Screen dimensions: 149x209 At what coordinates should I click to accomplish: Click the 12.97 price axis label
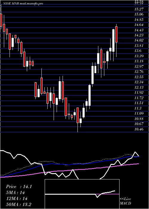139,67
